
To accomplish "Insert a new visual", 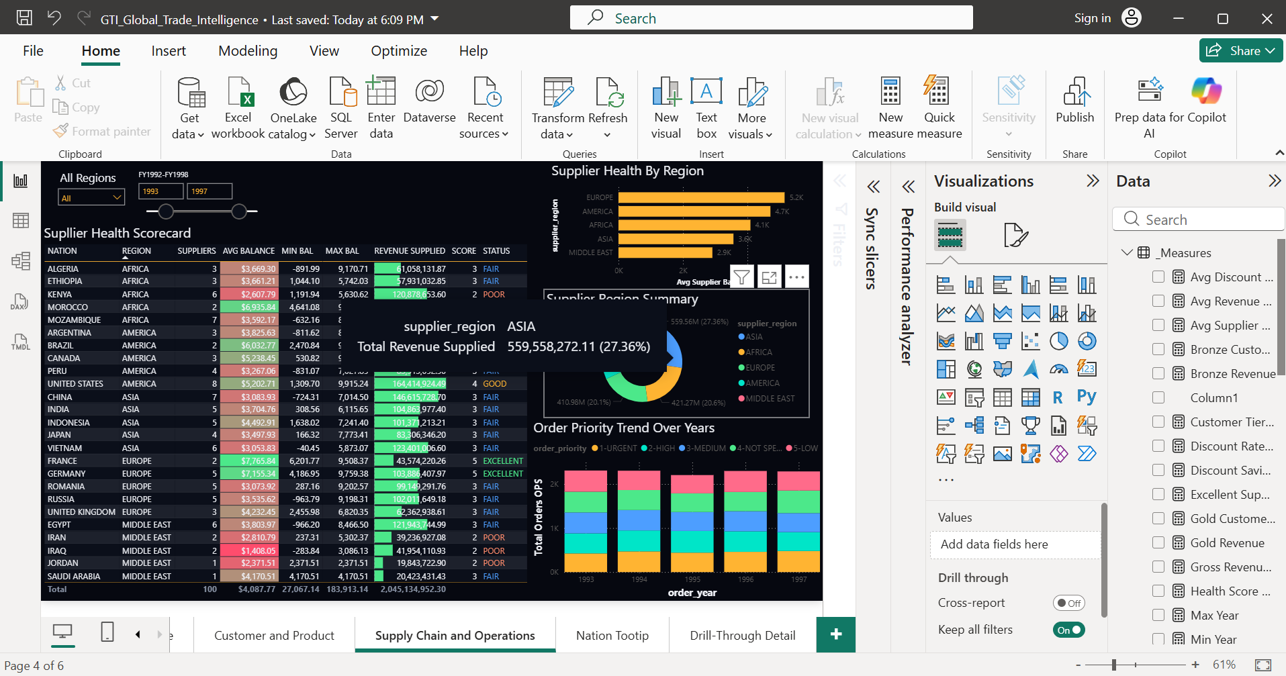I will pyautogui.click(x=666, y=108).
